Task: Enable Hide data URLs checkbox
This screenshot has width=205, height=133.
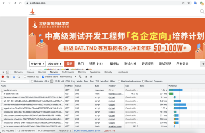Action: [x=32, y=81]
